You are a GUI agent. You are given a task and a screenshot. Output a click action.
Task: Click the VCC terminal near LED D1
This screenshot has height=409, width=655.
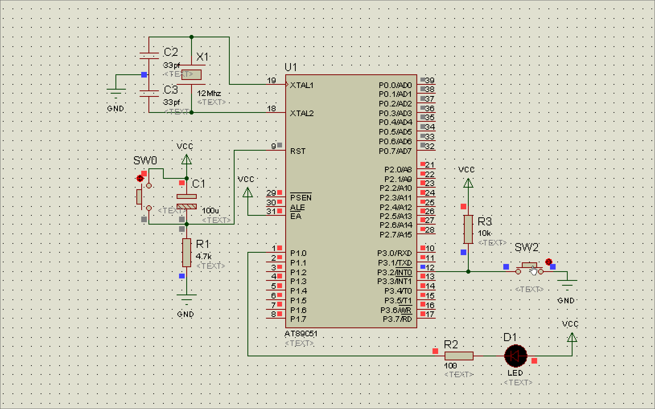coord(572,337)
